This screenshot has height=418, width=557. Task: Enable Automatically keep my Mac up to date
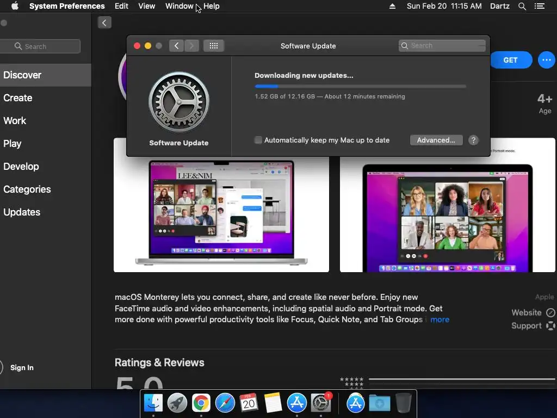point(258,140)
